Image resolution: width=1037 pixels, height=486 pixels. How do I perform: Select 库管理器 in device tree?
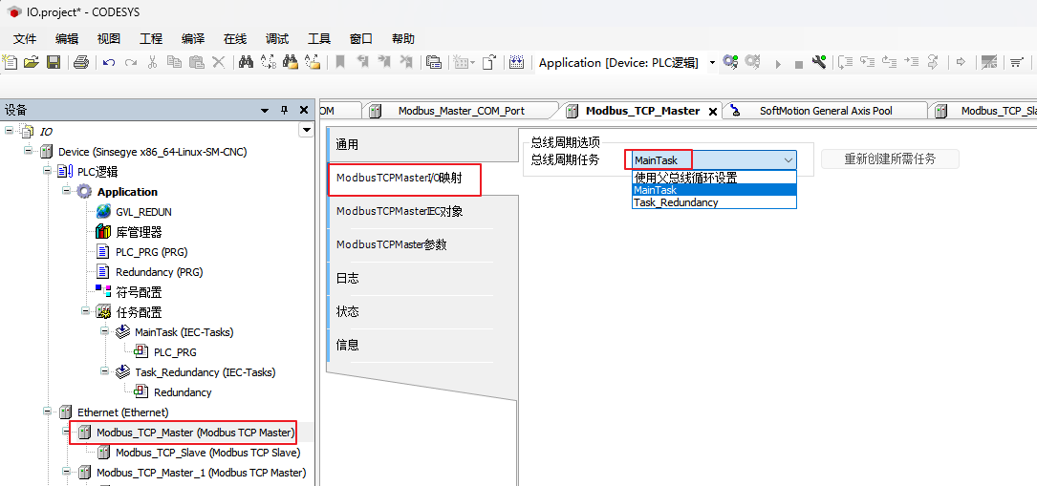click(139, 232)
